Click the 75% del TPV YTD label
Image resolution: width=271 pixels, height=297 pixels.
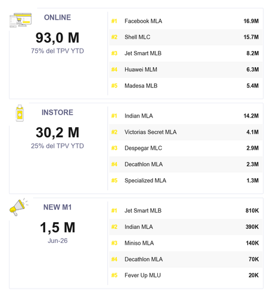pyautogui.click(x=57, y=51)
